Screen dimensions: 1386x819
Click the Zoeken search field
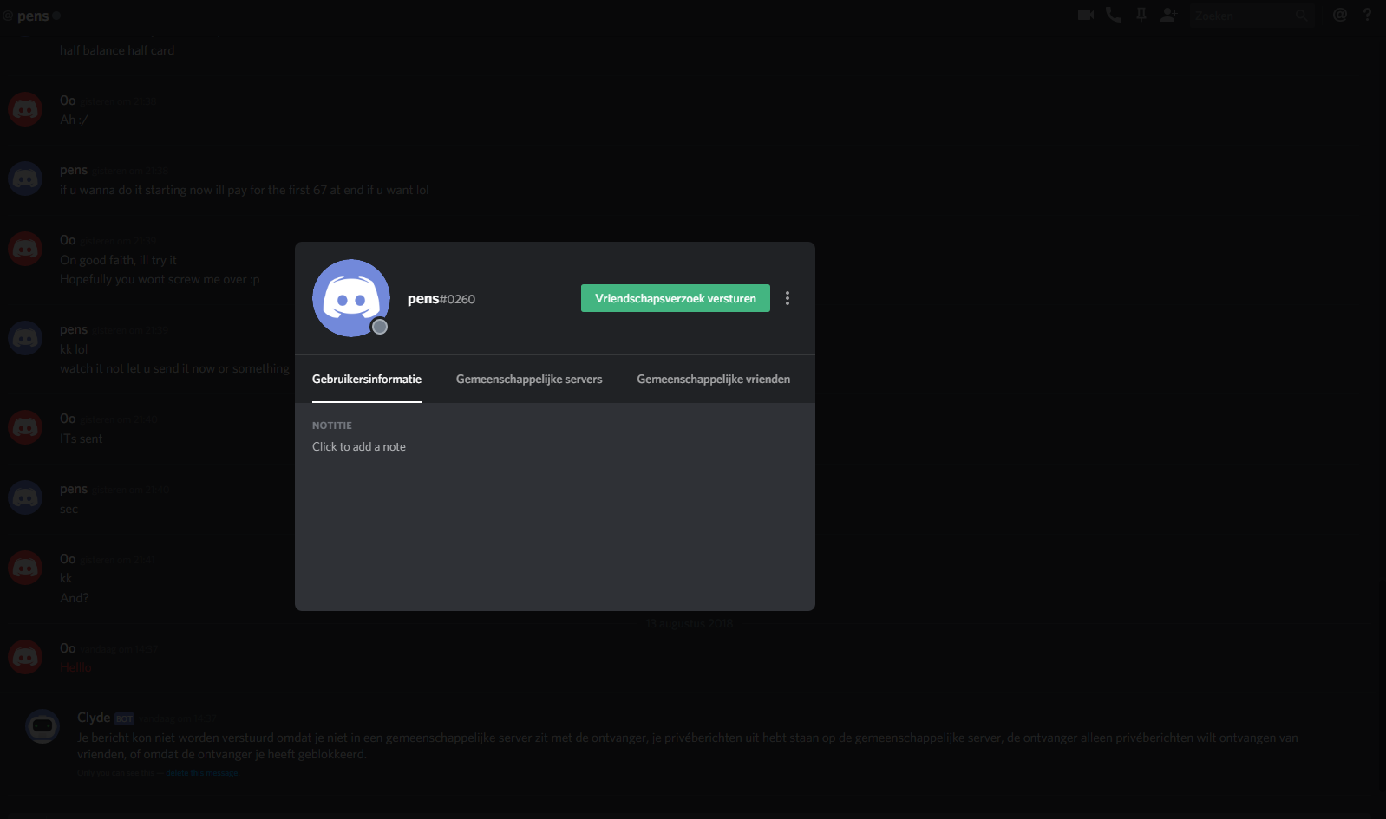[x=1252, y=16]
